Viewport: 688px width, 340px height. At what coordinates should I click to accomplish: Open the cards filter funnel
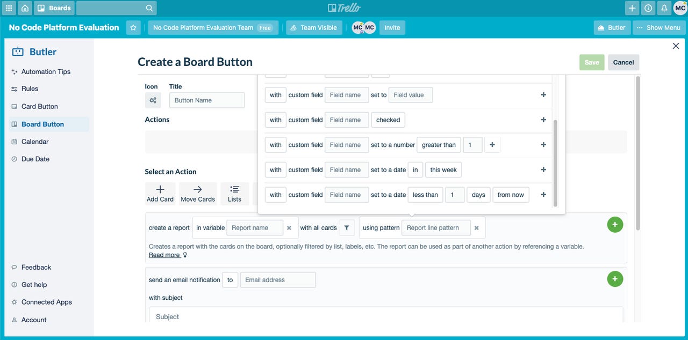click(347, 227)
